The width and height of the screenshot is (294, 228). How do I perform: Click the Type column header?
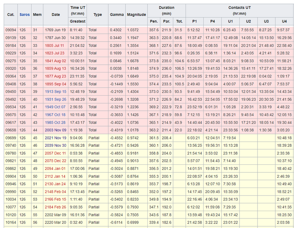pyautogui.click(x=97, y=15)
